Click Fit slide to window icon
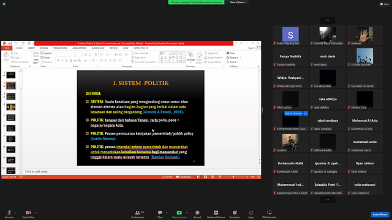The image size is (392, 220). (258, 177)
